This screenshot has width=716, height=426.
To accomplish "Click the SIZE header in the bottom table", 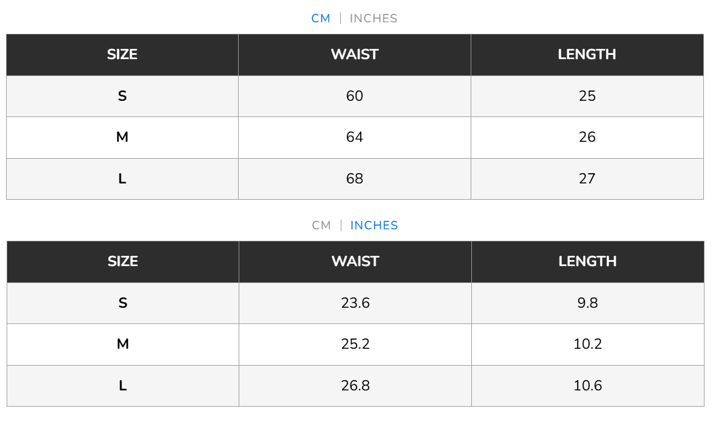I will [123, 261].
